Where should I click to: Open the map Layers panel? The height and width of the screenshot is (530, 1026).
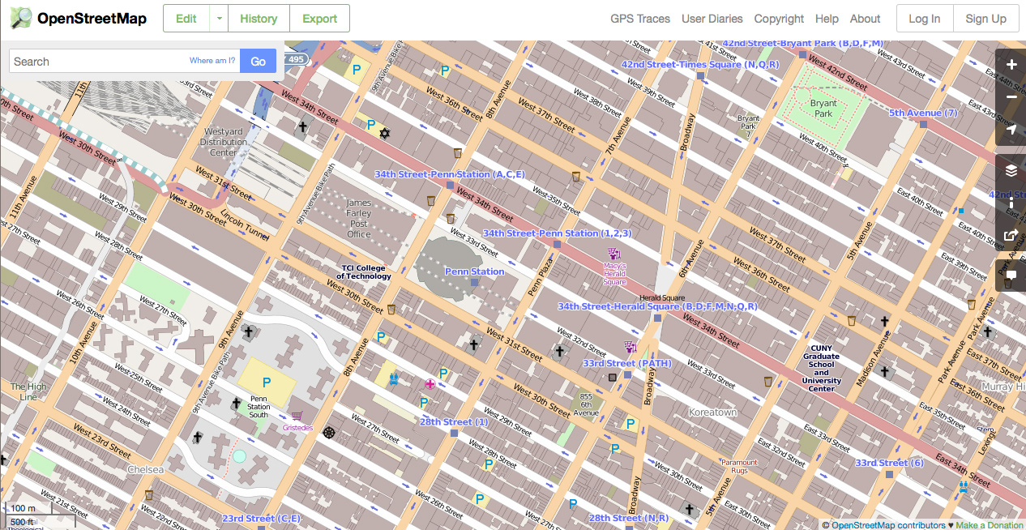[1010, 170]
